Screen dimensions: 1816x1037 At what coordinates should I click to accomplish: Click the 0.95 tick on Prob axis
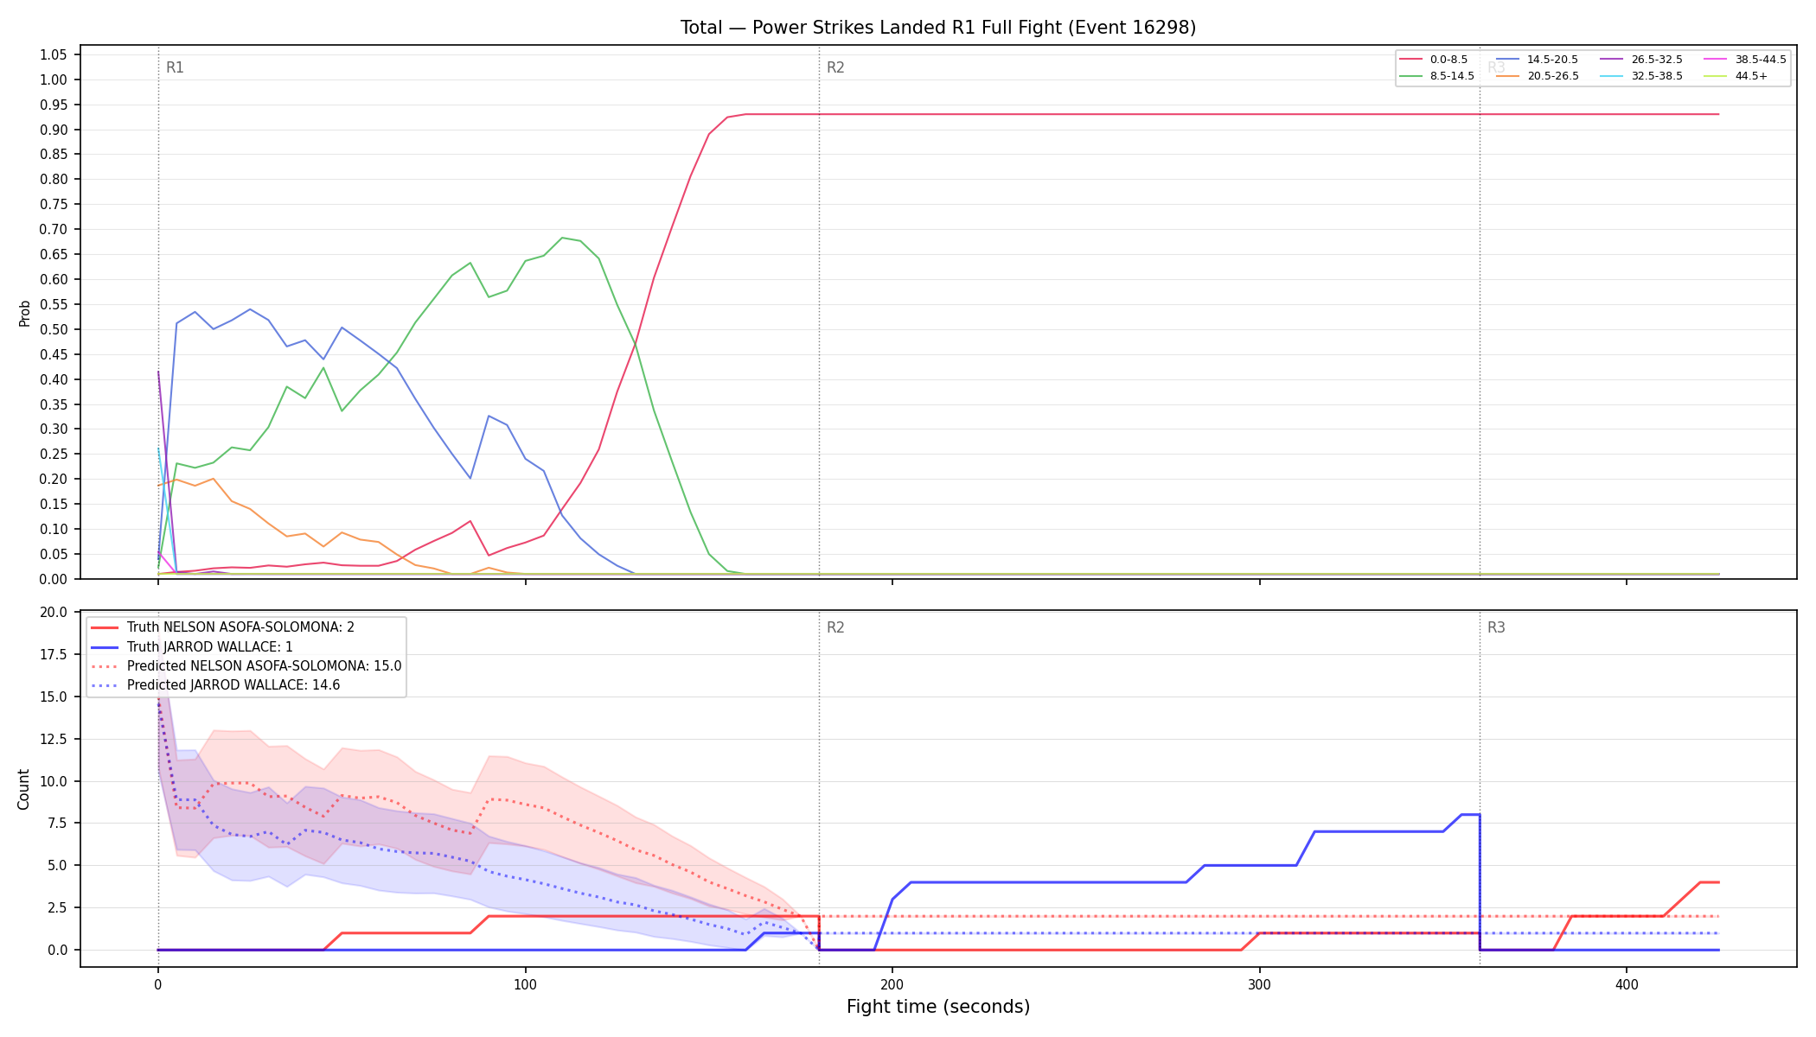54,105
